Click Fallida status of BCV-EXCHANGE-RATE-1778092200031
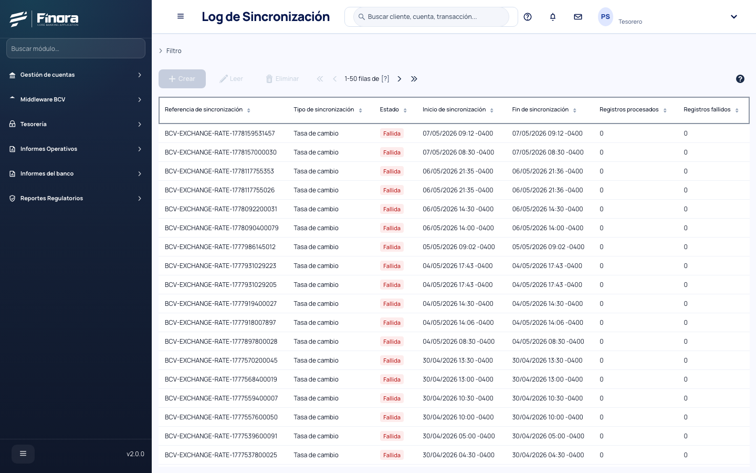The width and height of the screenshot is (756, 473). click(x=392, y=209)
